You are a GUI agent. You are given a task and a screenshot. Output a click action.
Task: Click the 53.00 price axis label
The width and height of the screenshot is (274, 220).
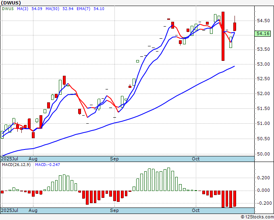(264, 64)
